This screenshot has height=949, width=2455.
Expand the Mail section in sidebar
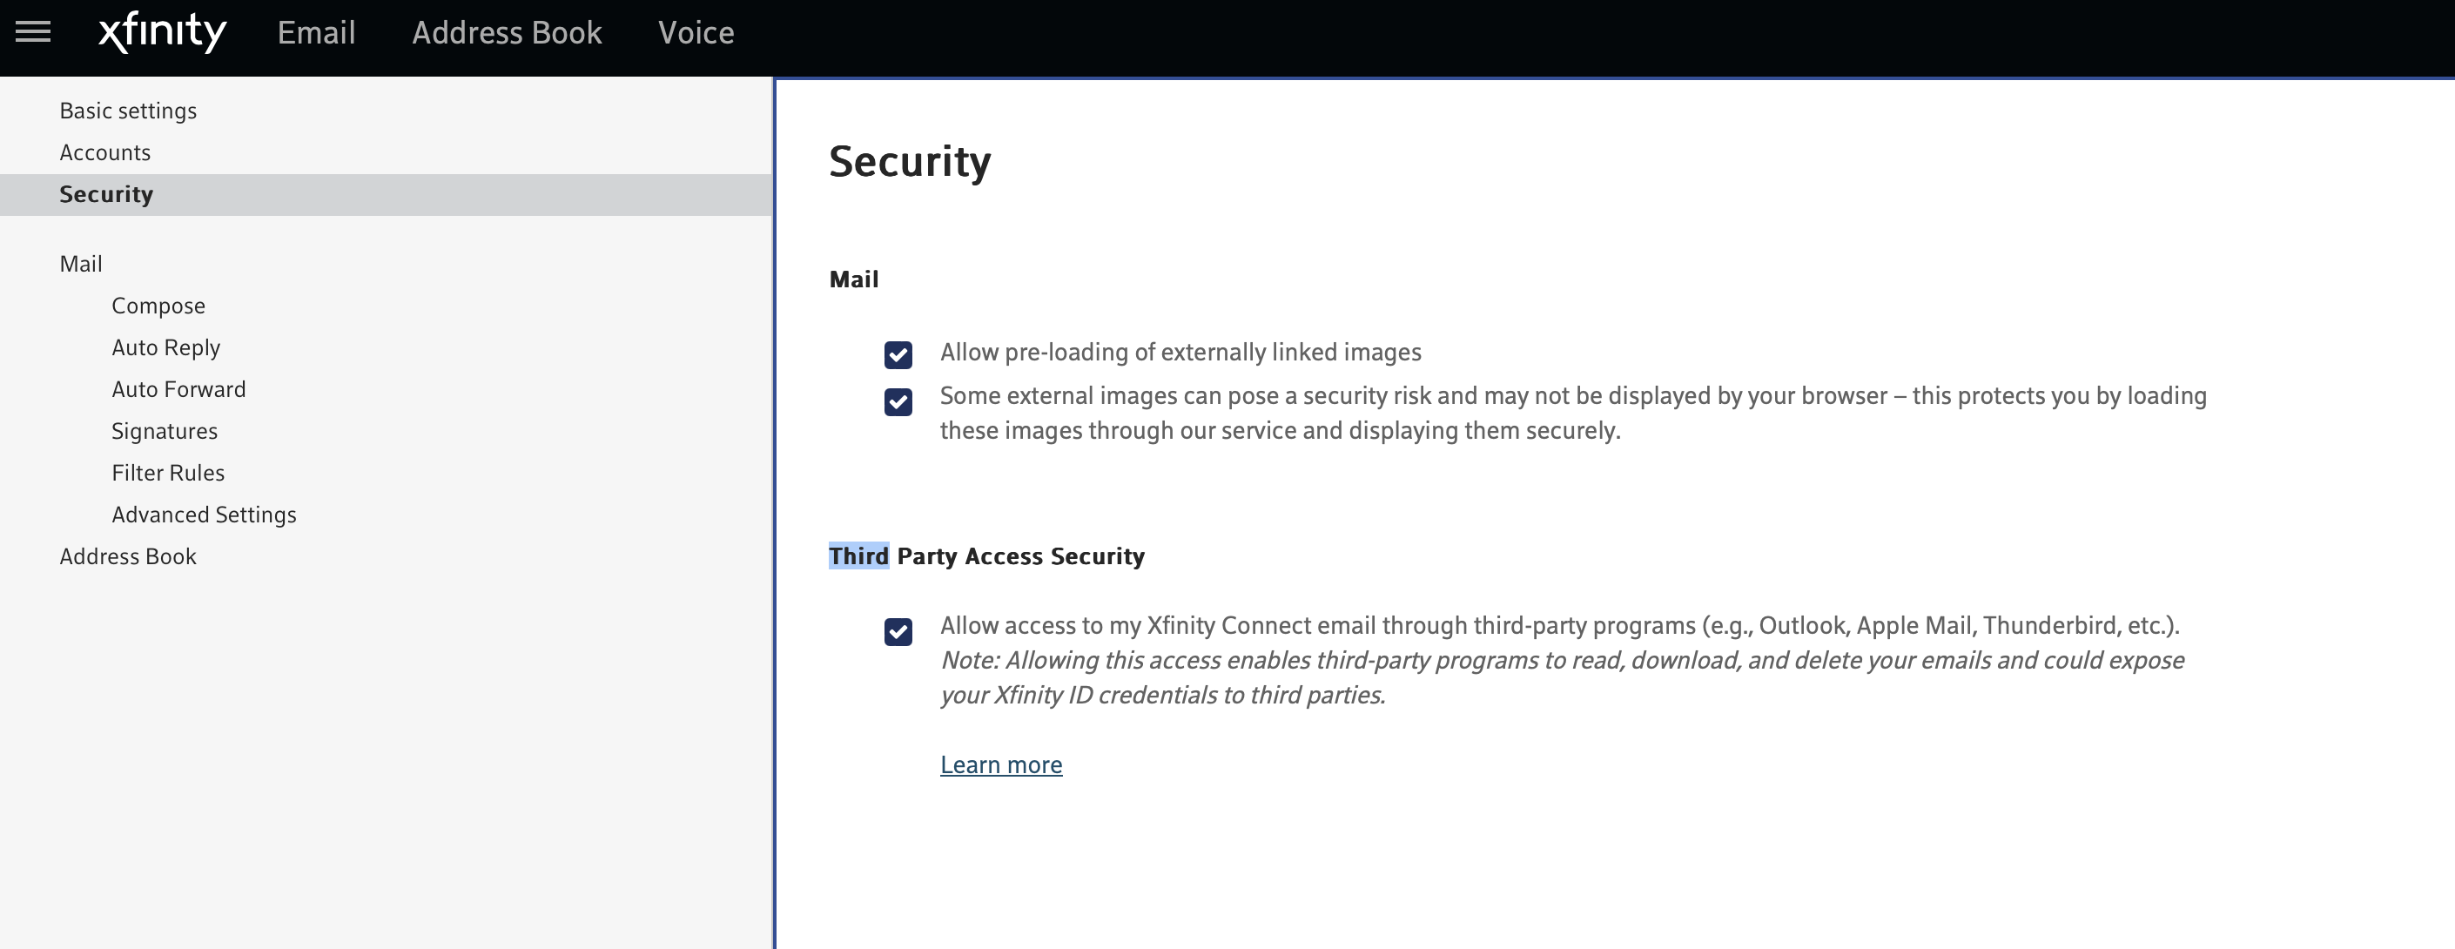click(82, 263)
